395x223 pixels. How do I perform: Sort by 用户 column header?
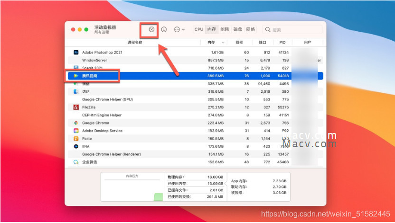click(x=308, y=43)
